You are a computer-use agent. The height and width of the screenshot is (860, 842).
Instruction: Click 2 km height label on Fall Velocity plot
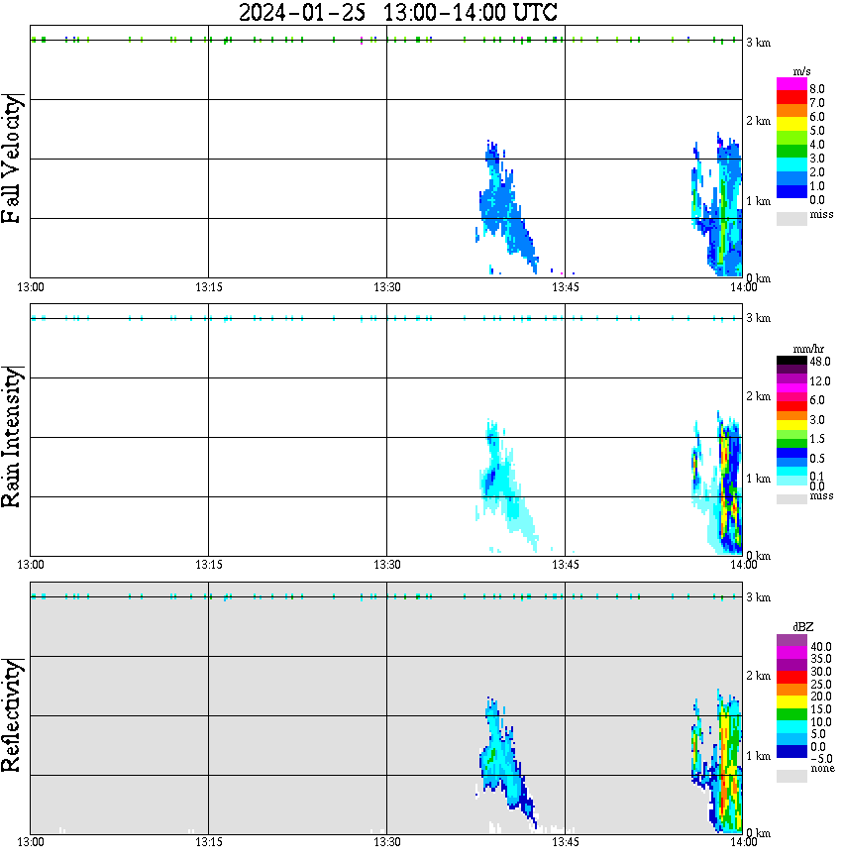[758, 121]
